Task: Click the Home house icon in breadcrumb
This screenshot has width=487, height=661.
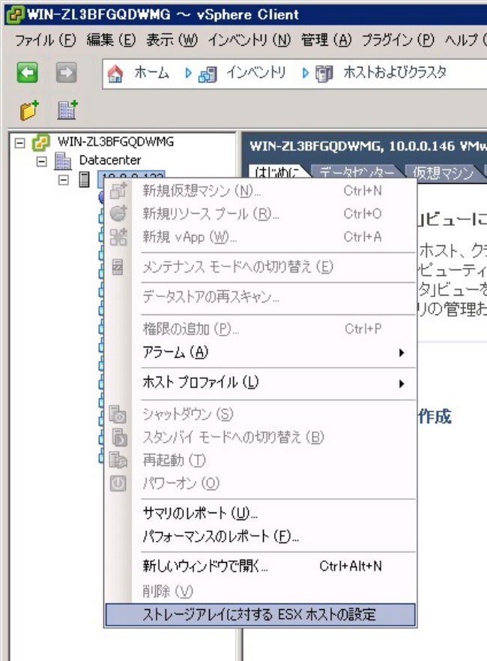Action: pyautogui.click(x=115, y=74)
